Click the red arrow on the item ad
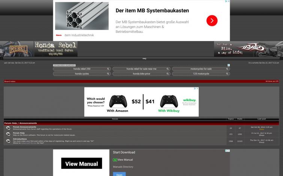 212,21
